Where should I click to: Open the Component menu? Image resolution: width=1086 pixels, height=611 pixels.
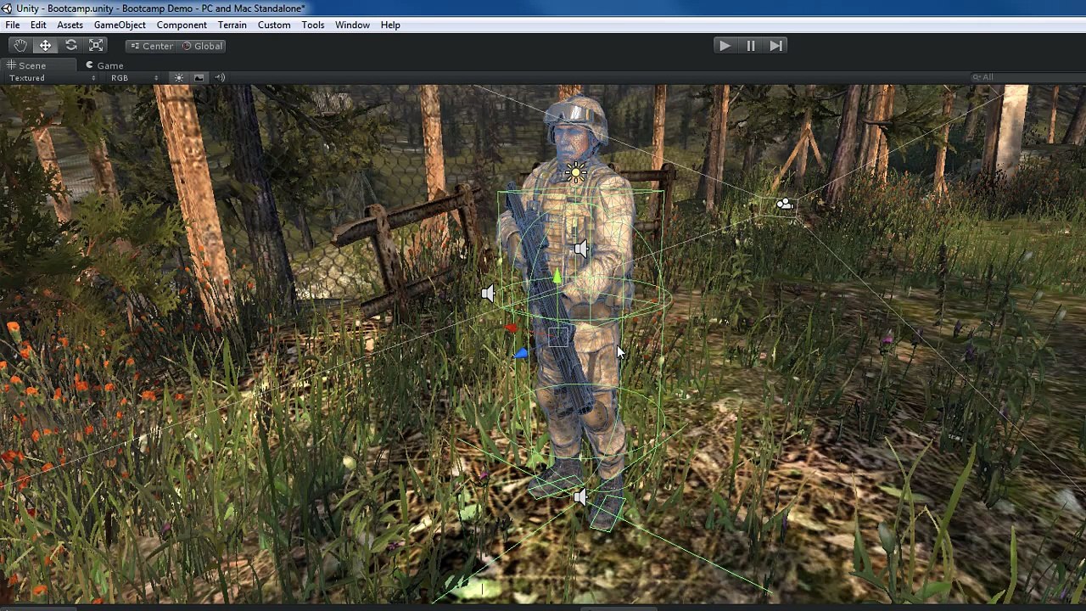(182, 25)
